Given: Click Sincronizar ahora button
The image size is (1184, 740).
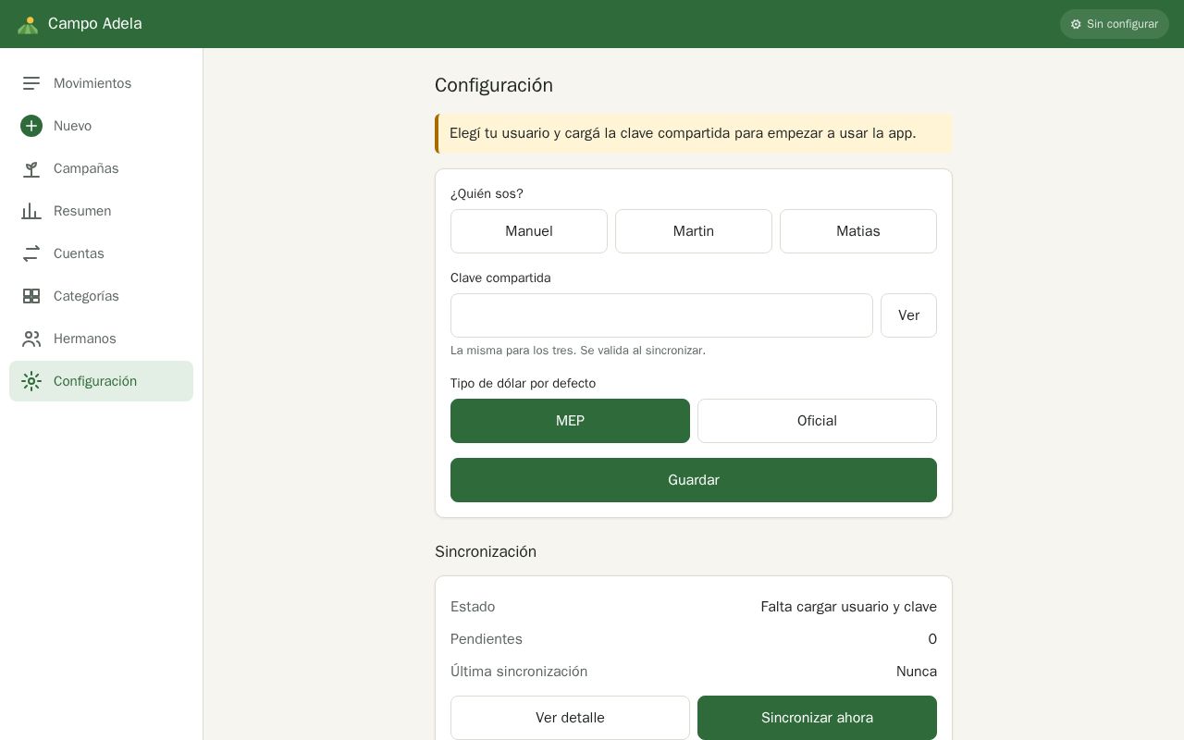Looking at the screenshot, I should (x=817, y=718).
